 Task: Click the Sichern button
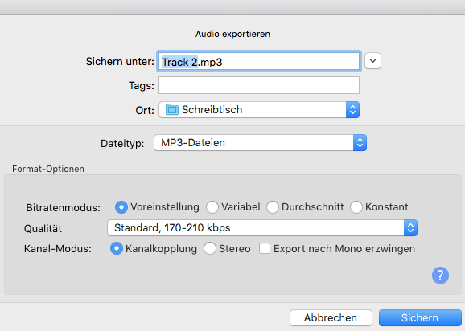tap(420, 317)
